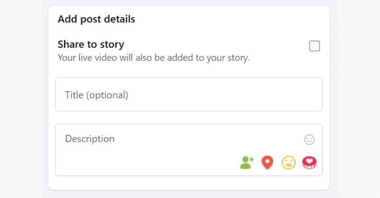The image size is (380, 198).
Task: Tag friends using the green person icon
Action: (x=247, y=163)
